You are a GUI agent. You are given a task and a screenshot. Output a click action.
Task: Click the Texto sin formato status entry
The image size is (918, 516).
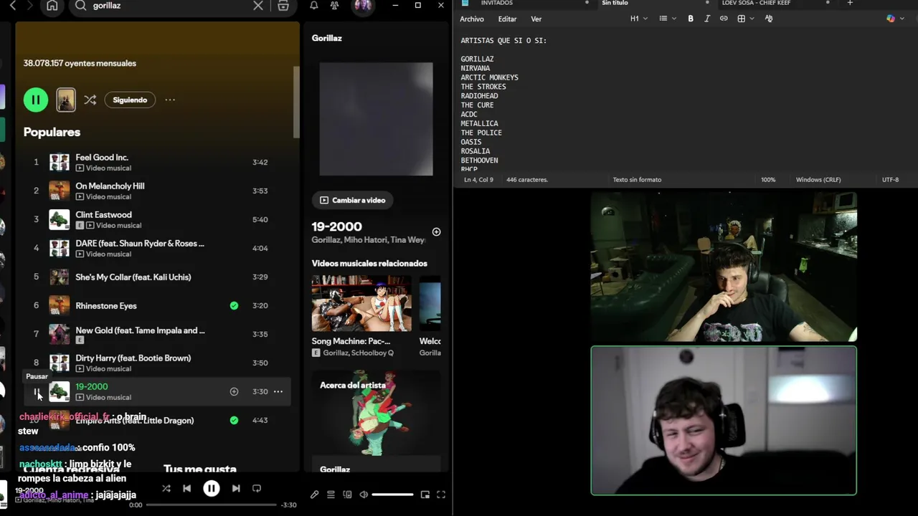[637, 180]
